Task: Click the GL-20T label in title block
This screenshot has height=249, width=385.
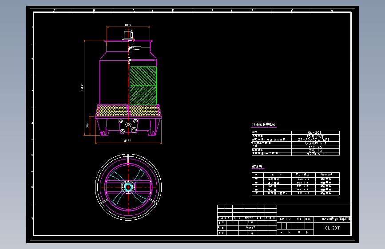Action: (x=333, y=228)
